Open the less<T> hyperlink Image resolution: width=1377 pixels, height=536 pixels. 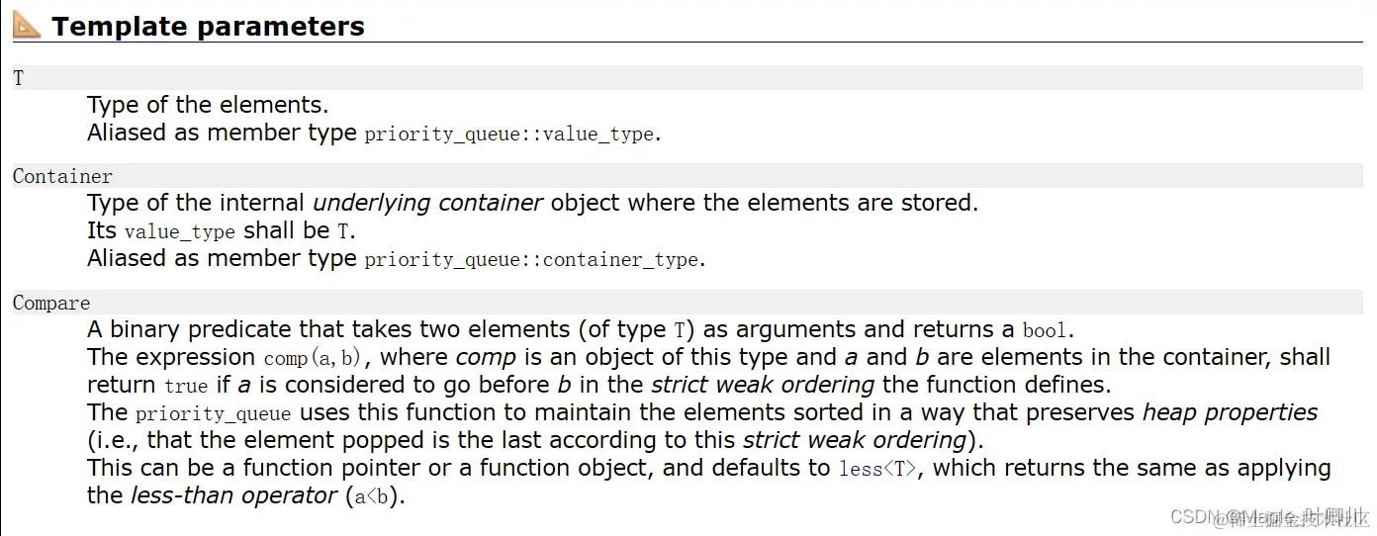coord(881,470)
